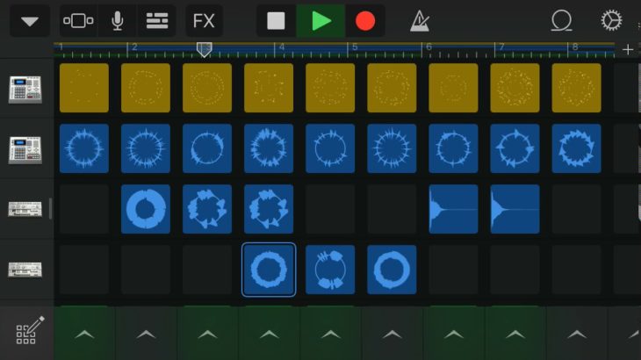Click the playhead marker on the ruler
This screenshot has height=360, width=641.
tap(204, 49)
